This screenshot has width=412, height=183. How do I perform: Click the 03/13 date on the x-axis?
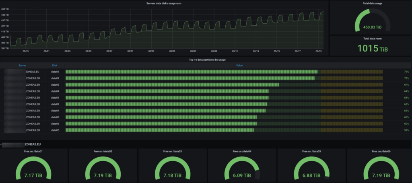(256, 51)
